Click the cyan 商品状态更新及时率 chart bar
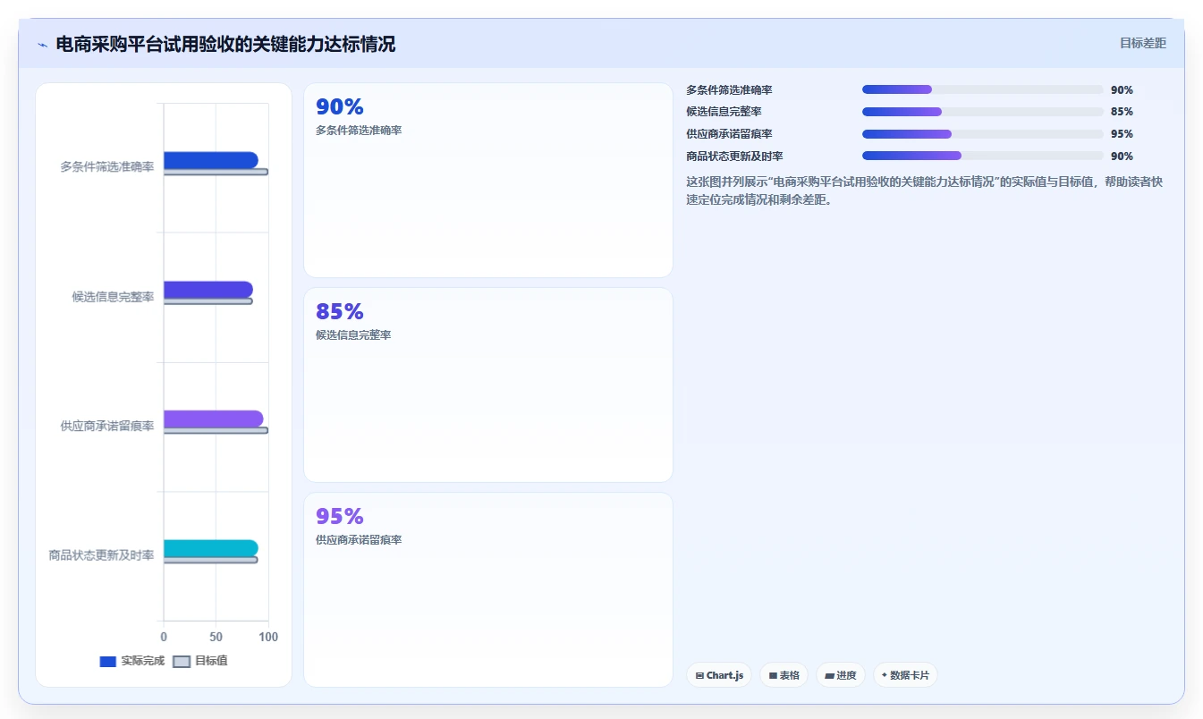The height and width of the screenshot is (719, 1203). pos(211,548)
